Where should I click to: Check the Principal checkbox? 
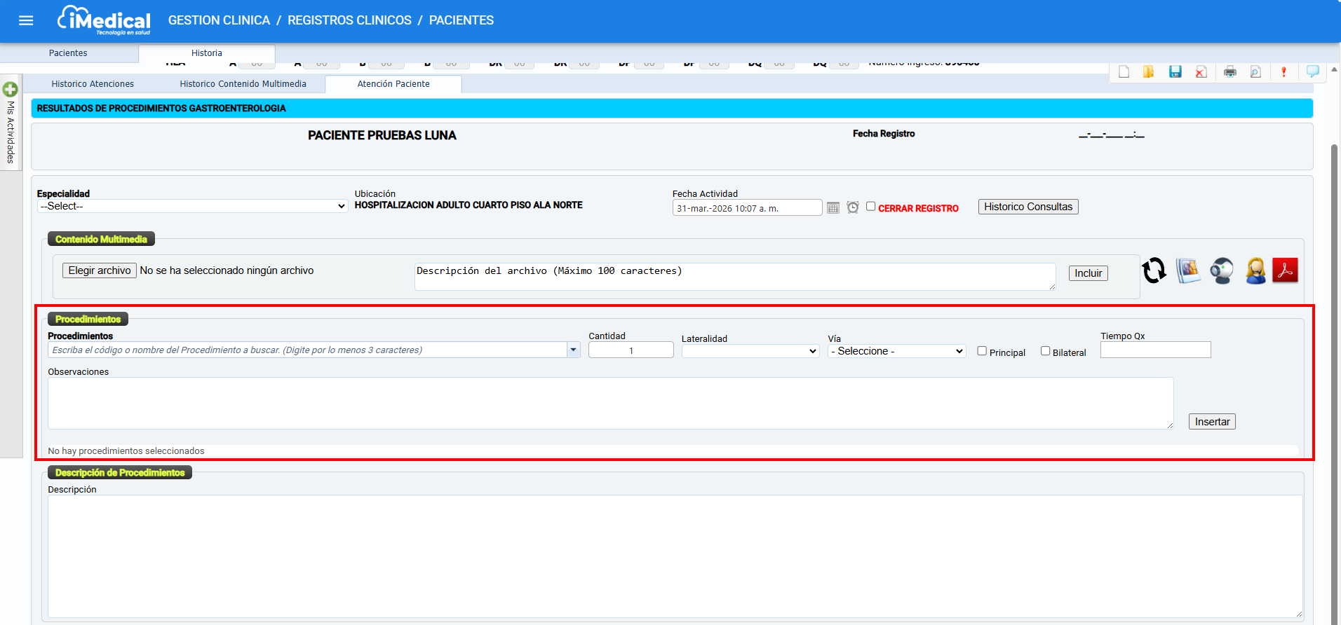point(982,351)
